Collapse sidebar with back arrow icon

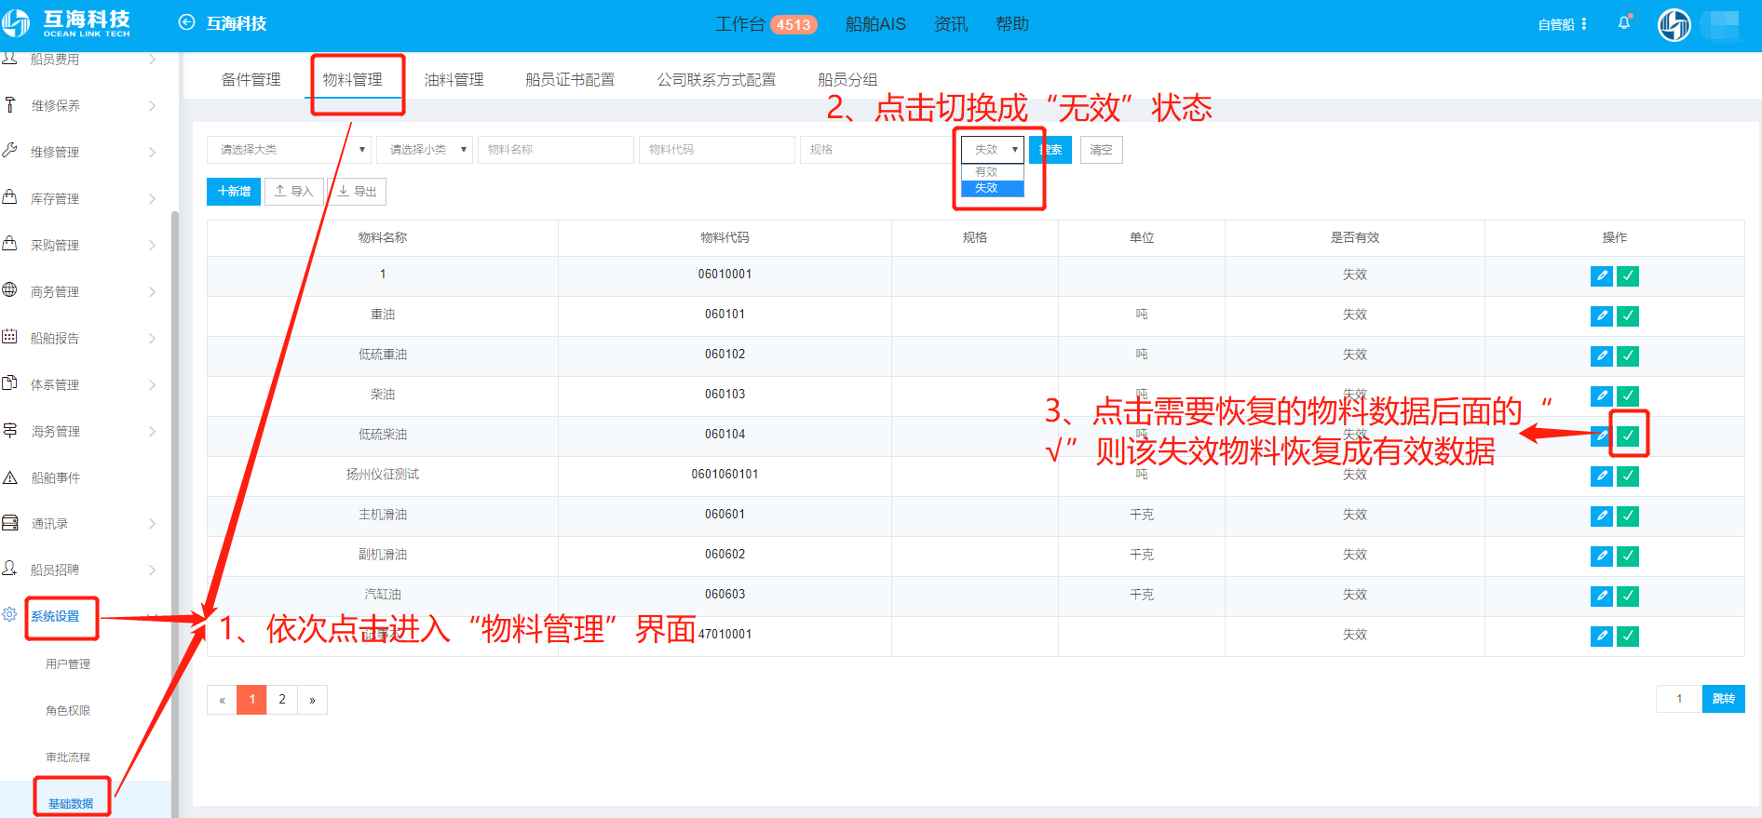(186, 22)
